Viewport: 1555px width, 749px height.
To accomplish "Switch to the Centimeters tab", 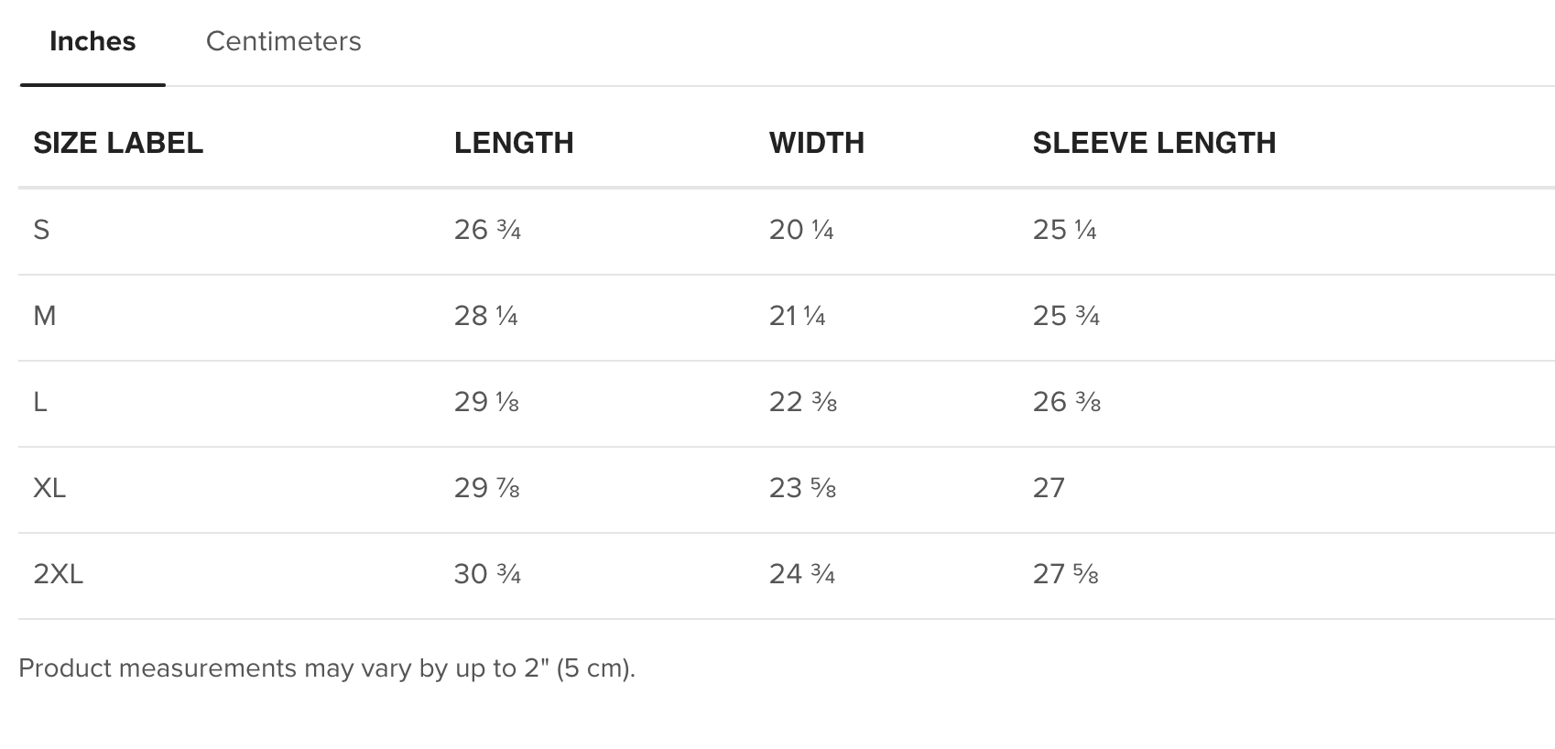I will point(283,41).
